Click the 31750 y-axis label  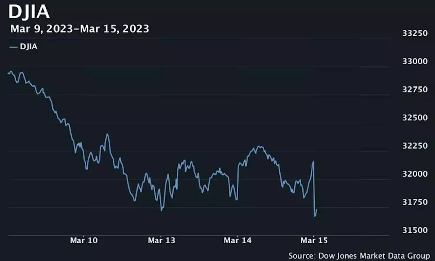click(415, 202)
